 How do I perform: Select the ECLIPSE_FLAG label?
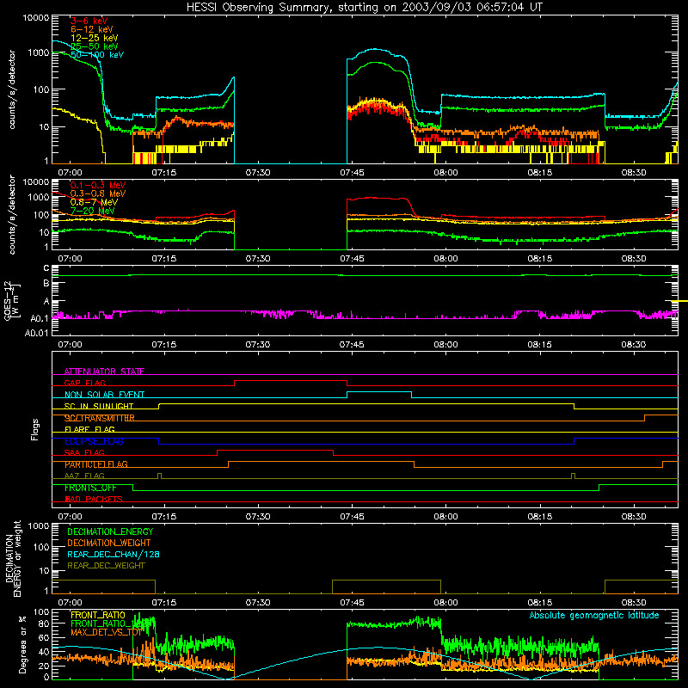[x=94, y=441]
